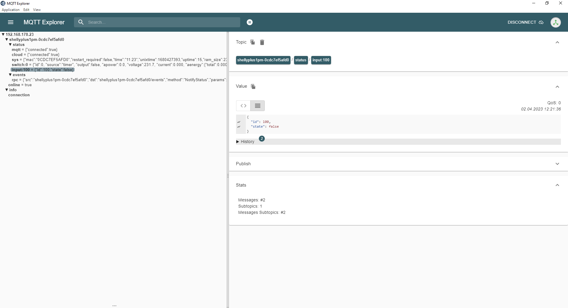Delete the topic with trash icon

coord(262,42)
